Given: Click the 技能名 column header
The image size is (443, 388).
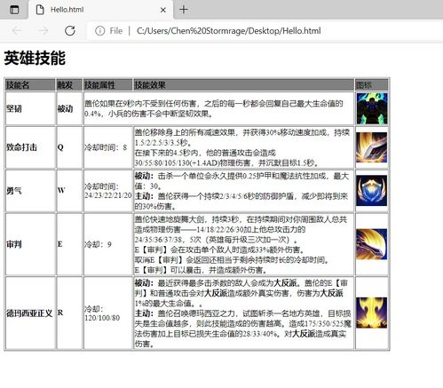Looking at the screenshot, I should tap(30, 85).
